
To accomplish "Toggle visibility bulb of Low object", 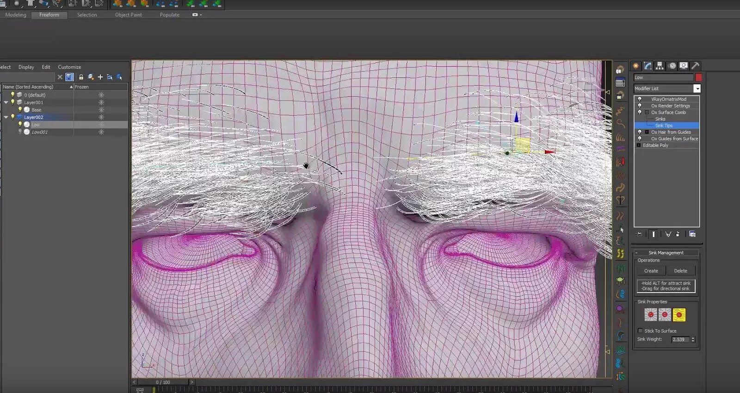I will click(20, 125).
